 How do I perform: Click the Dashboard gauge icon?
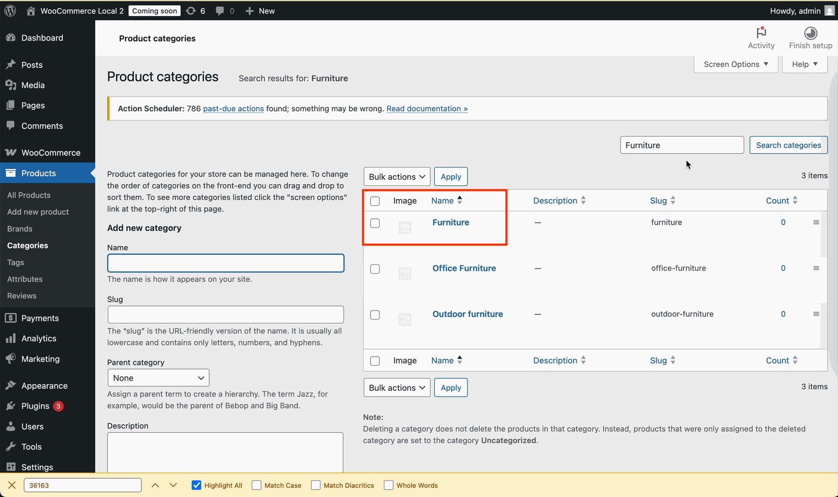tap(11, 38)
